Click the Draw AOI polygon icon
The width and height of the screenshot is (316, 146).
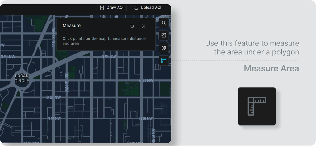tap(102, 7)
